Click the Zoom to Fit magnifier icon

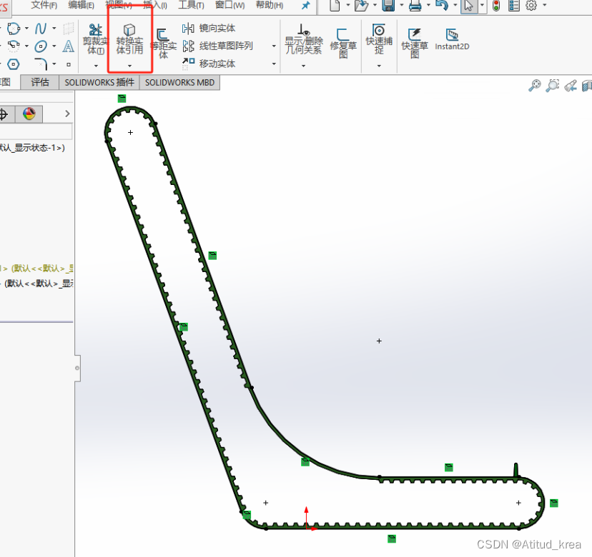click(534, 86)
